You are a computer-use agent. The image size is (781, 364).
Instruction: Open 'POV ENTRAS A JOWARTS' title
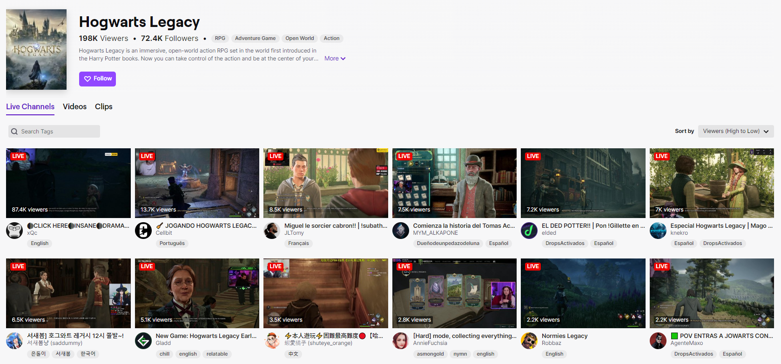coord(721,336)
